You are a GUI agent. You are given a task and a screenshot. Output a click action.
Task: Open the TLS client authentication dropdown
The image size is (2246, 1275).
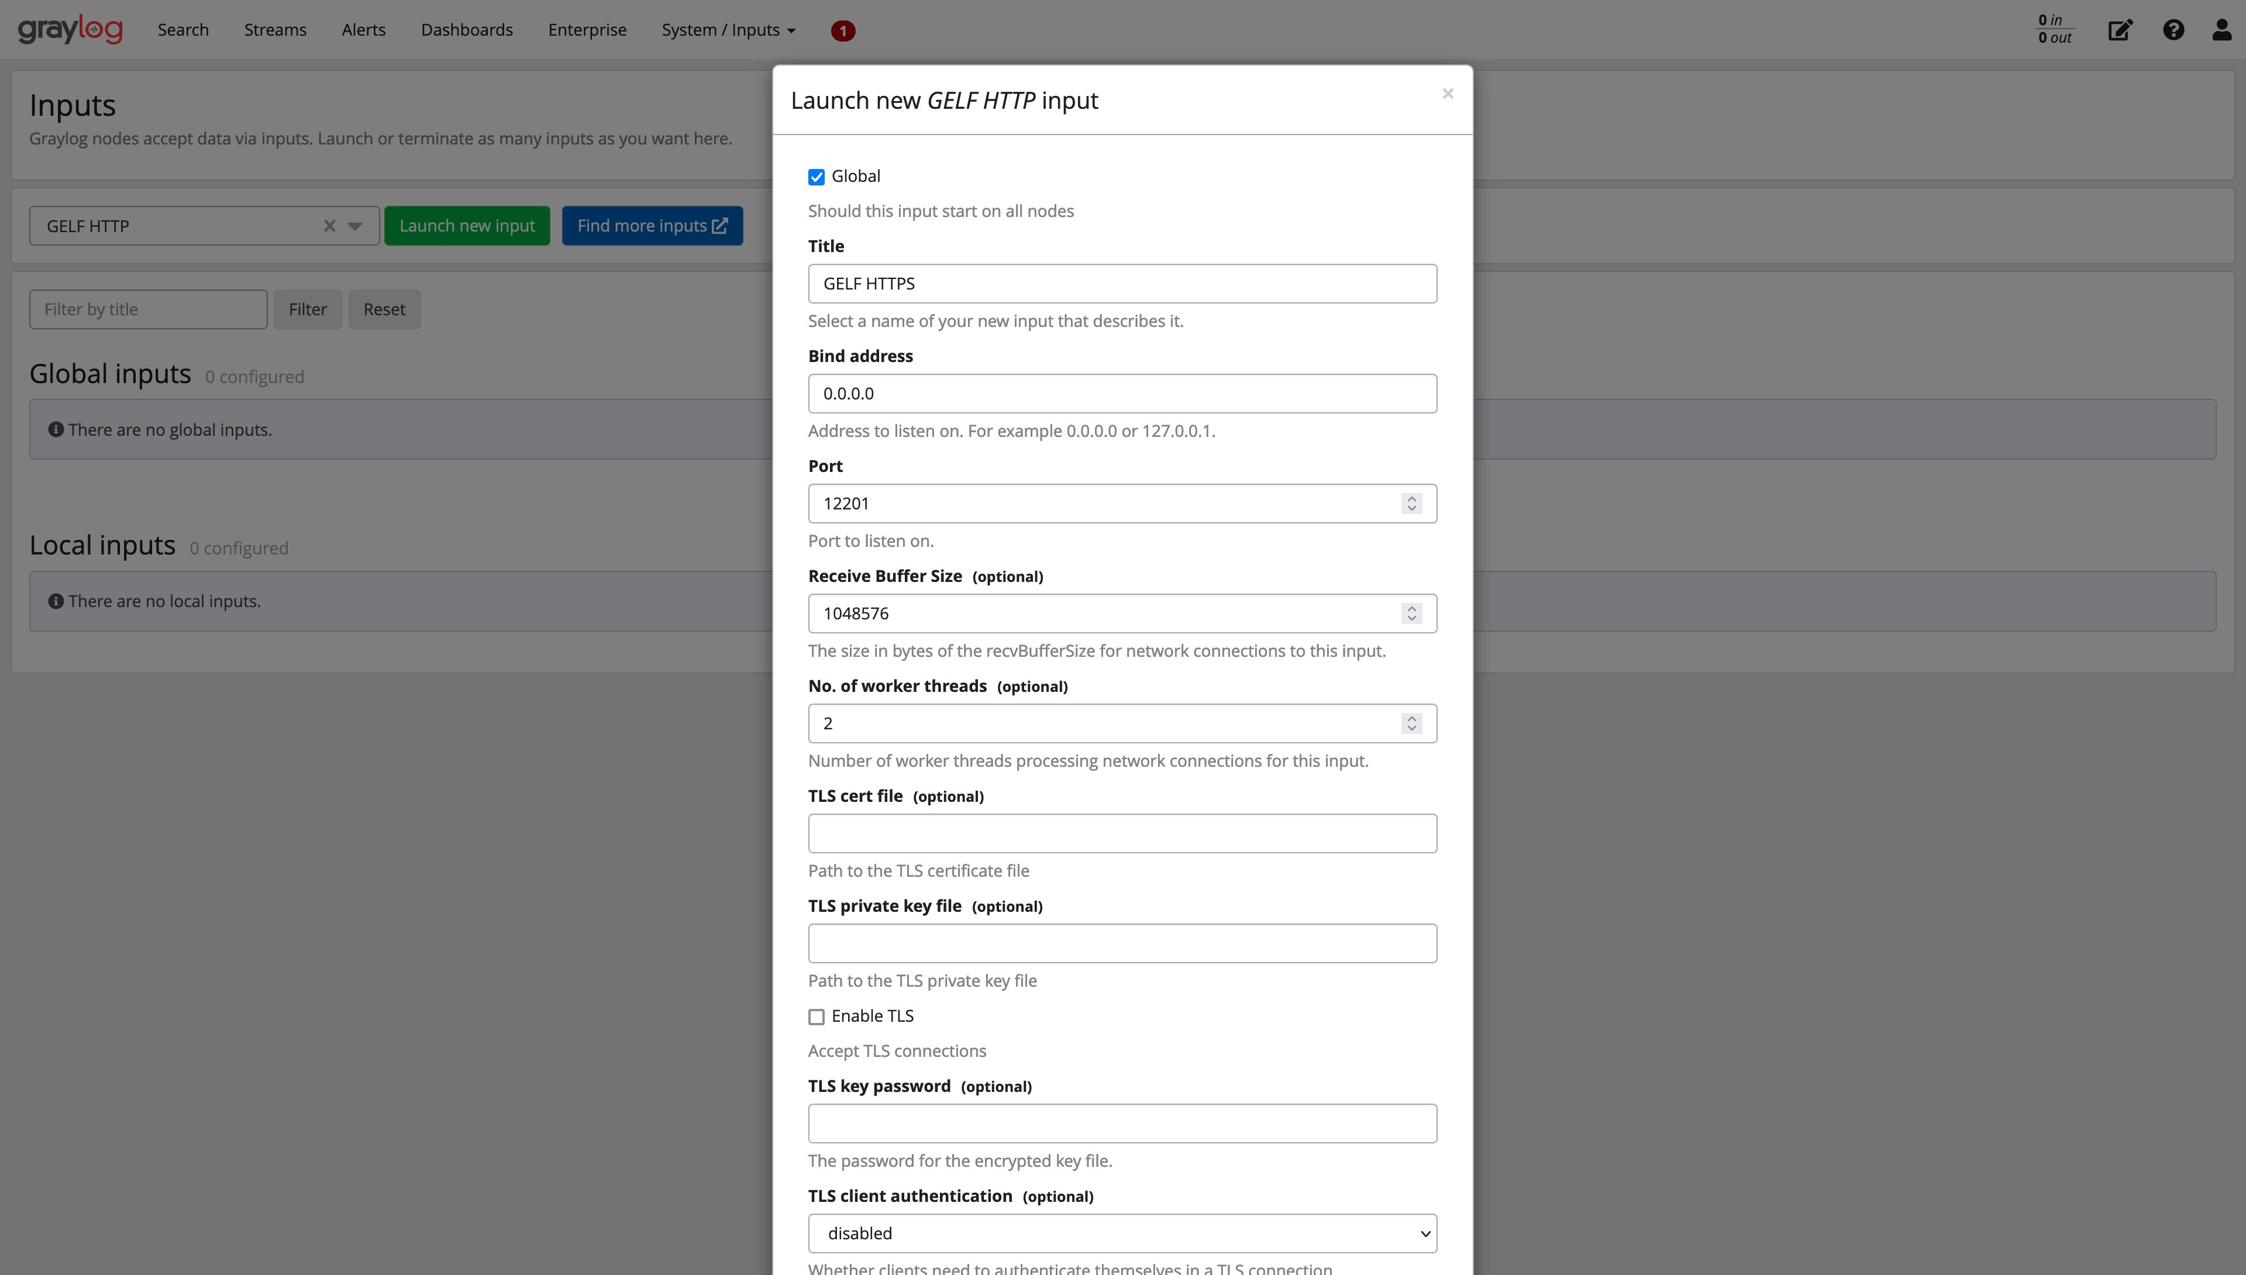(x=1122, y=1232)
